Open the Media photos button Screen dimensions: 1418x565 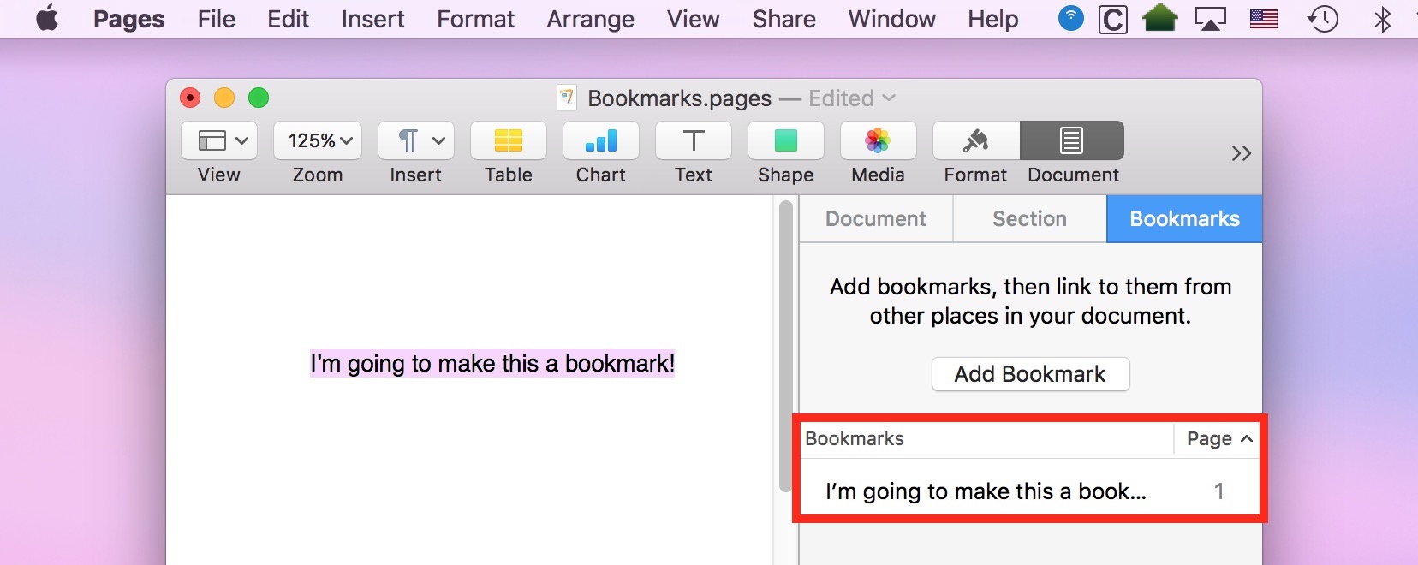click(x=879, y=140)
